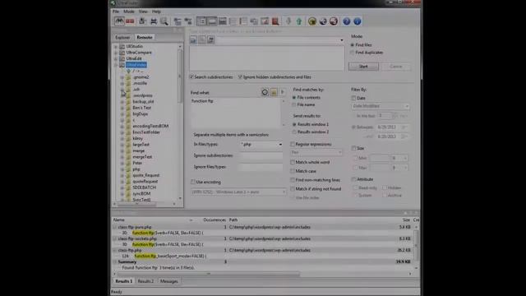Click the first folder icon above search path box
The width and height of the screenshot is (526, 296).
click(x=194, y=40)
